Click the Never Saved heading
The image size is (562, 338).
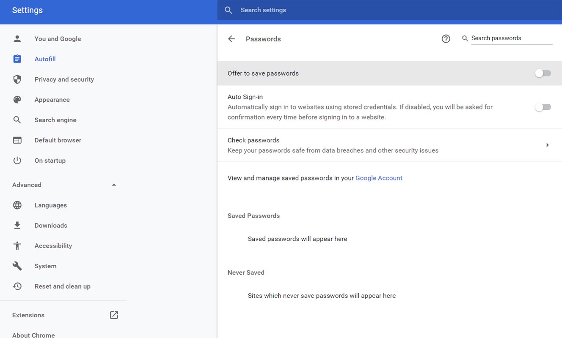pos(246,273)
